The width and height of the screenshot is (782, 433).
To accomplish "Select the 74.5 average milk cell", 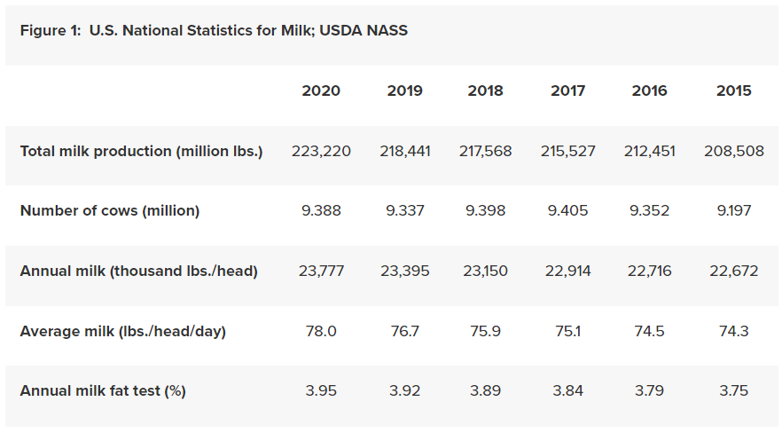I will click(650, 331).
